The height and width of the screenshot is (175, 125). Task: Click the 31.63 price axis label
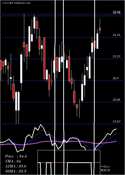click(x=116, y=121)
